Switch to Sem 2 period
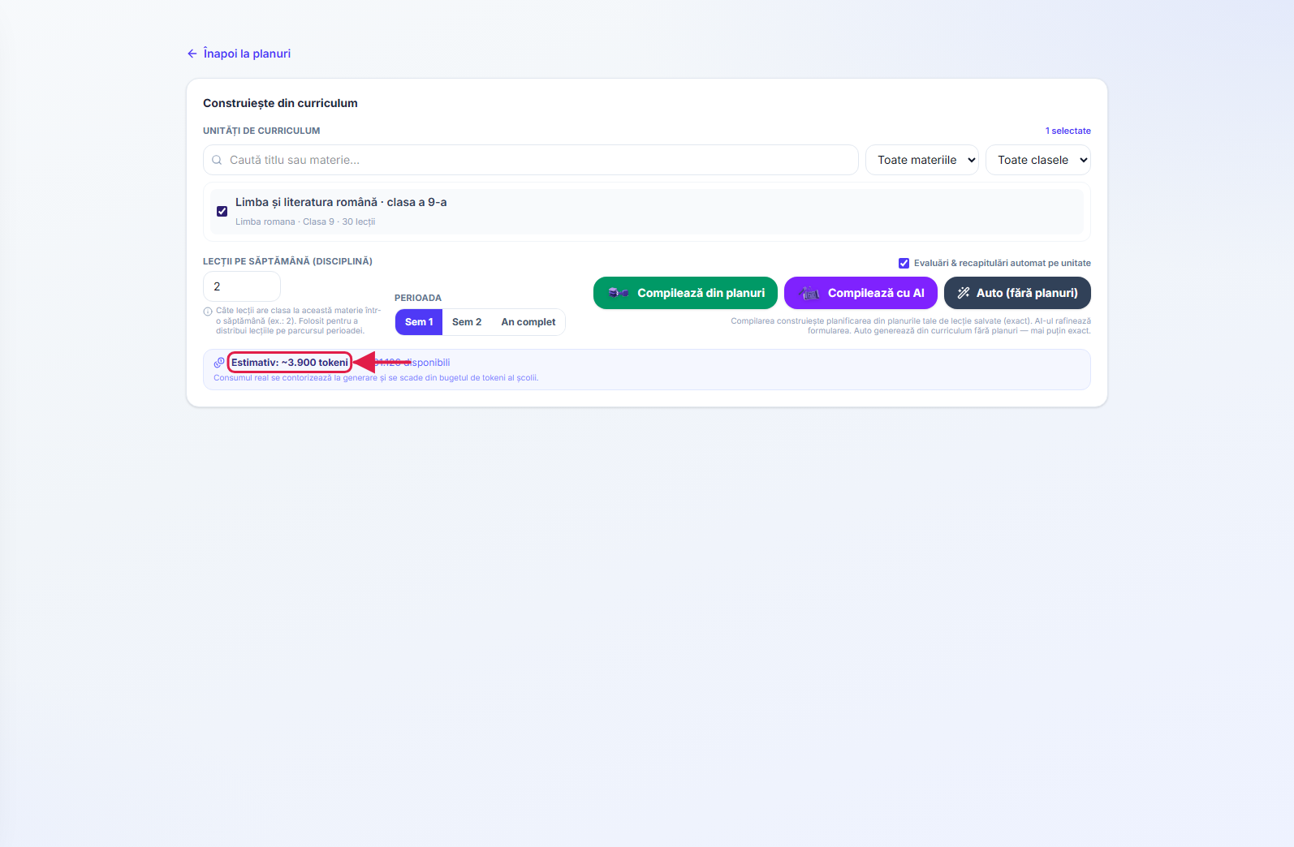The width and height of the screenshot is (1294, 847). [x=467, y=322]
